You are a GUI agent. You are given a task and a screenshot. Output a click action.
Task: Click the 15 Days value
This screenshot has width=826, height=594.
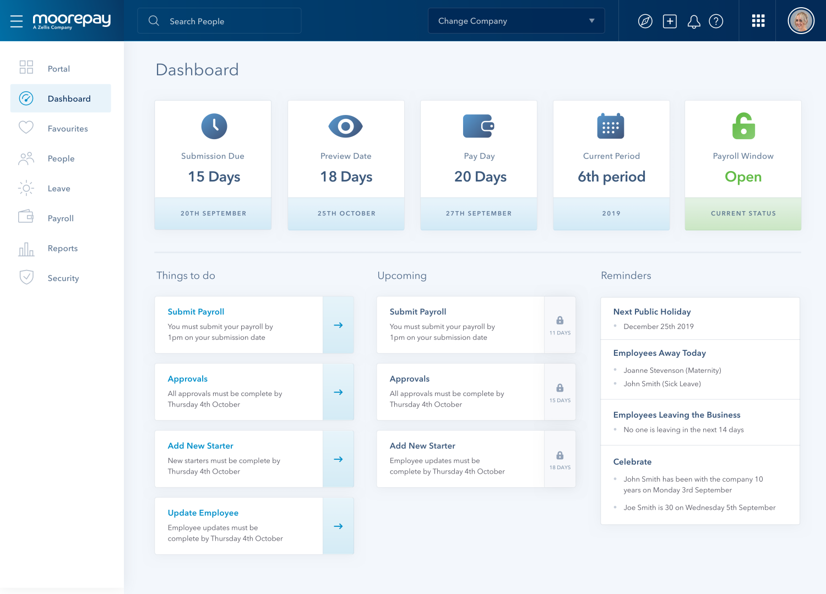click(x=214, y=177)
